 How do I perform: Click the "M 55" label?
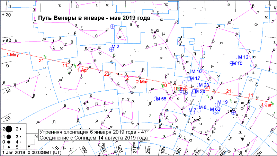[x=161, y=99]
